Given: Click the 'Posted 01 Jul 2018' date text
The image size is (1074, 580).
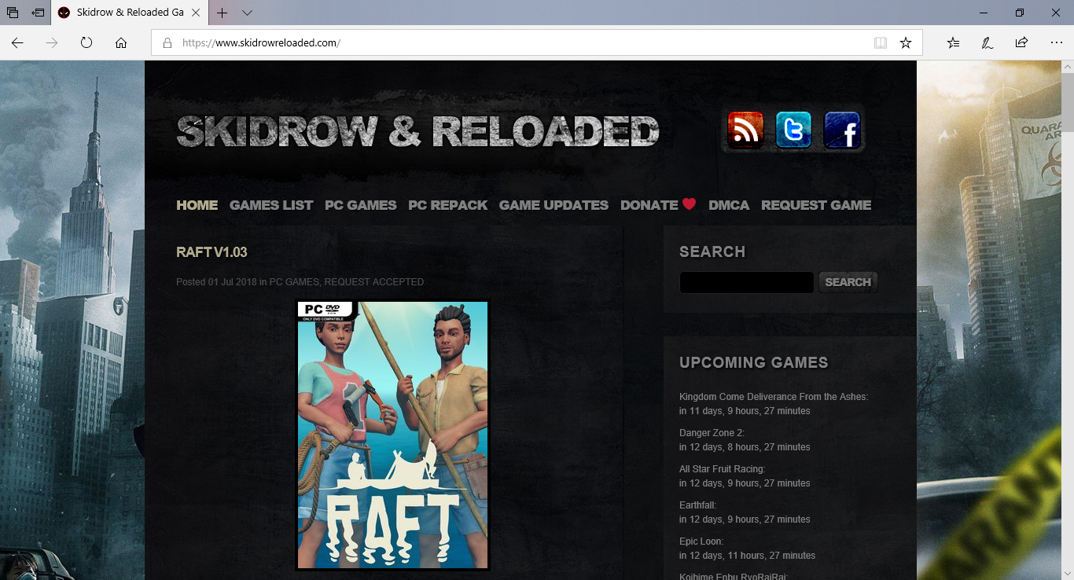Looking at the screenshot, I should (x=216, y=282).
